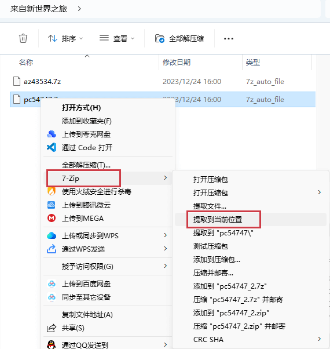This screenshot has height=349, width=330.
Task: Select 通过 Code 打开
Action: click(87, 148)
